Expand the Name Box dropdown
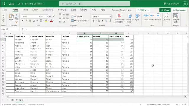 point(18,29)
